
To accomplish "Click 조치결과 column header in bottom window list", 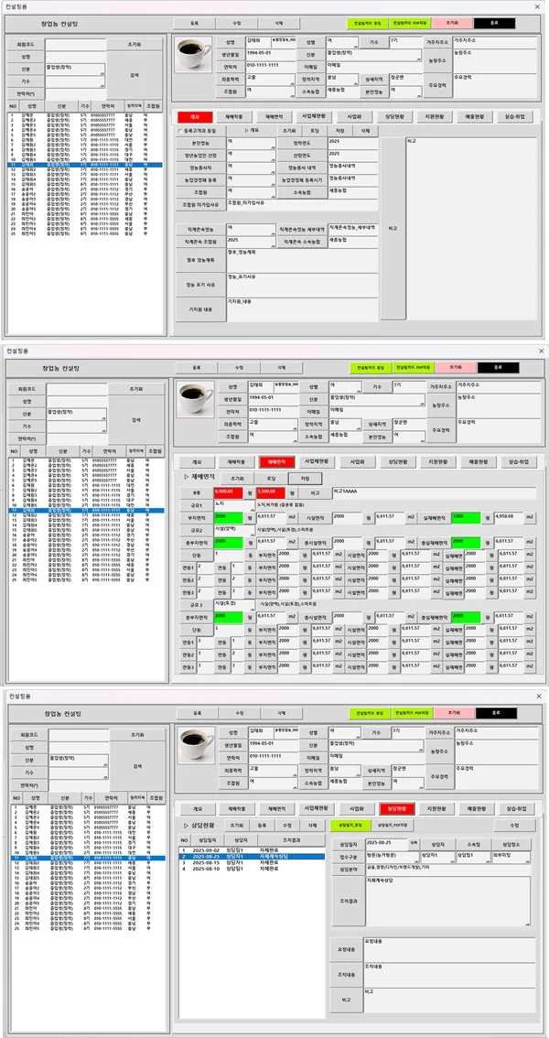I will (291, 838).
